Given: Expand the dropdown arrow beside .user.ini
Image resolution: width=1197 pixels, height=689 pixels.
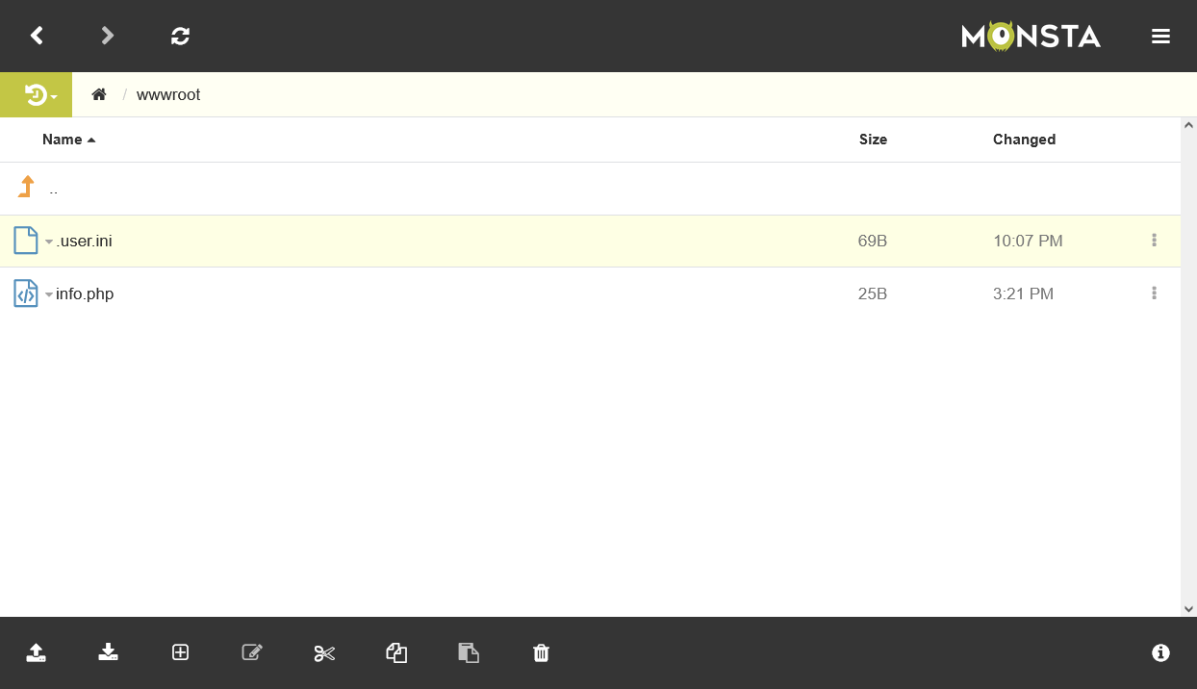Looking at the screenshot, I should (x=49, y=242).
